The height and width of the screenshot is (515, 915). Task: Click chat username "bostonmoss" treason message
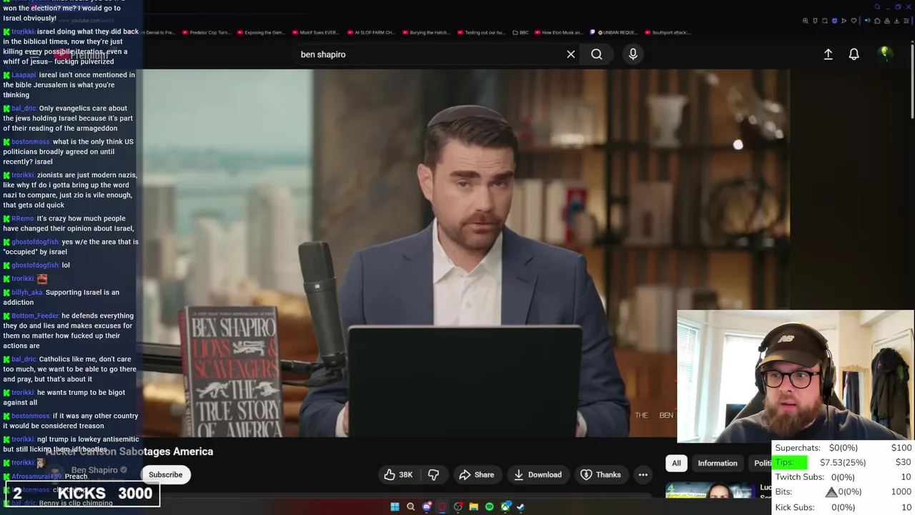click(31, 416)
